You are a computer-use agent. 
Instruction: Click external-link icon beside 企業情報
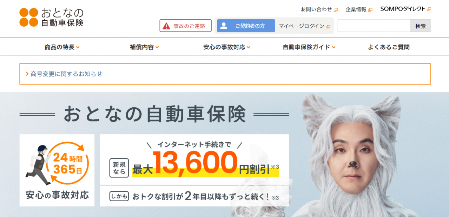pyautogui.click(x=370, y=9)
